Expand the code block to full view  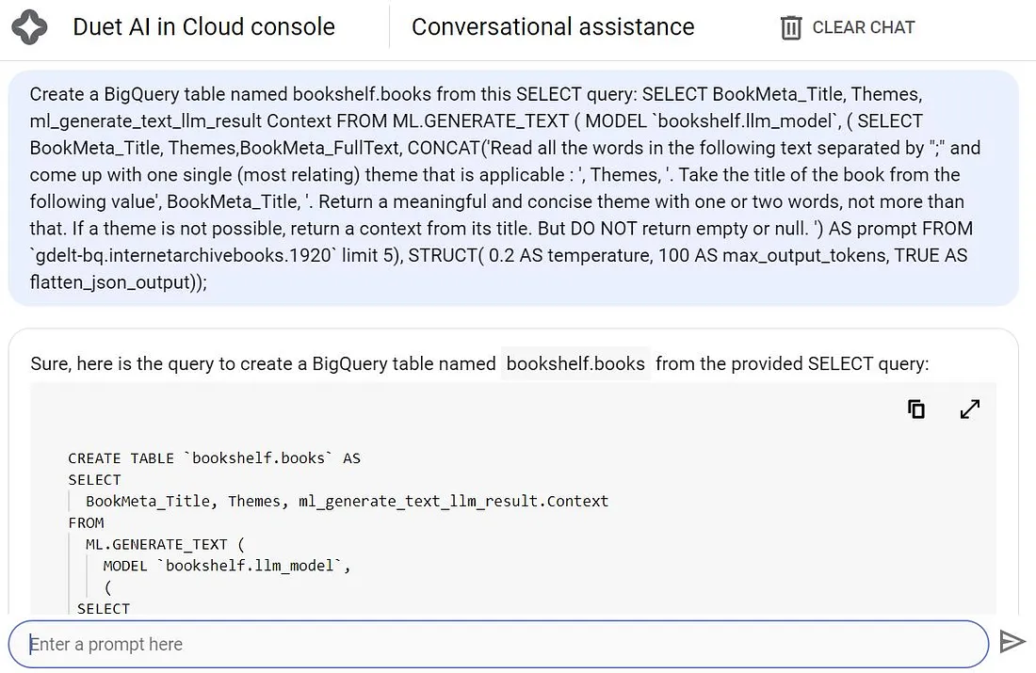click(969, 409)
